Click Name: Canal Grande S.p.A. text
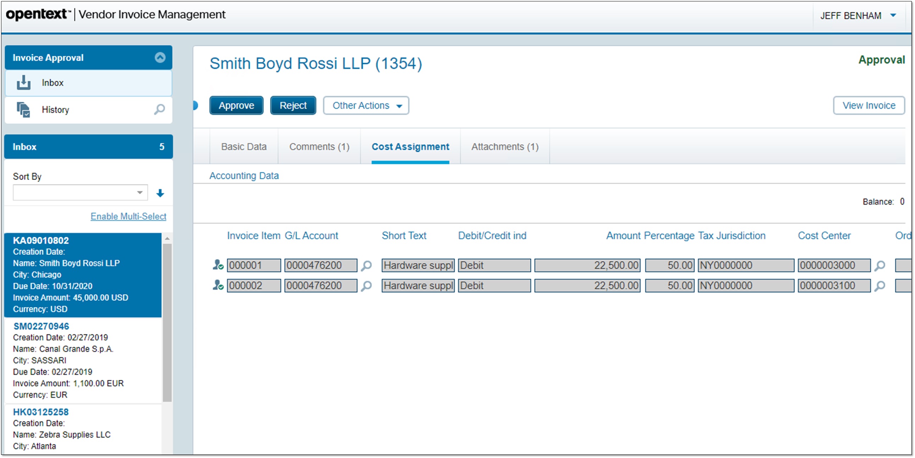The width and height of the screenshot is (915, 458). [x=63, y=349]
